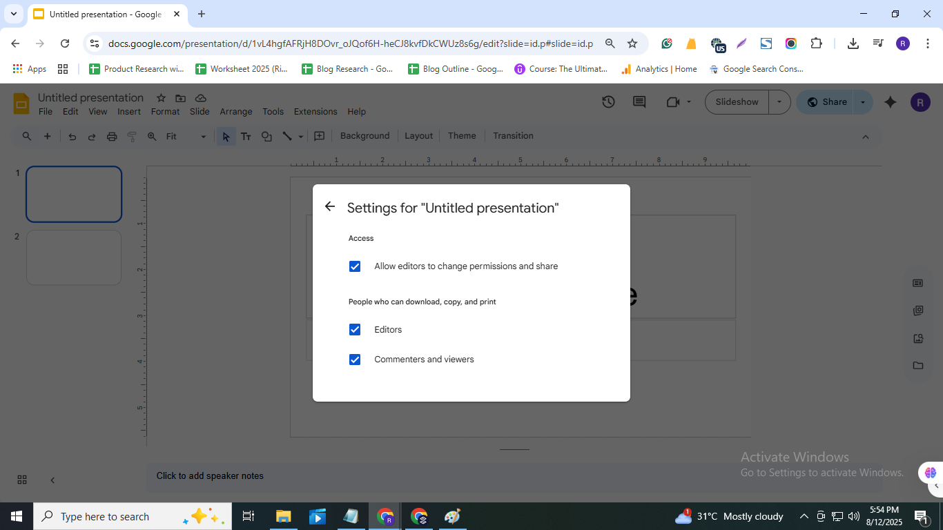Expand the Slideshow dropdown arrow
943x530 pixels.
point(779,102)
